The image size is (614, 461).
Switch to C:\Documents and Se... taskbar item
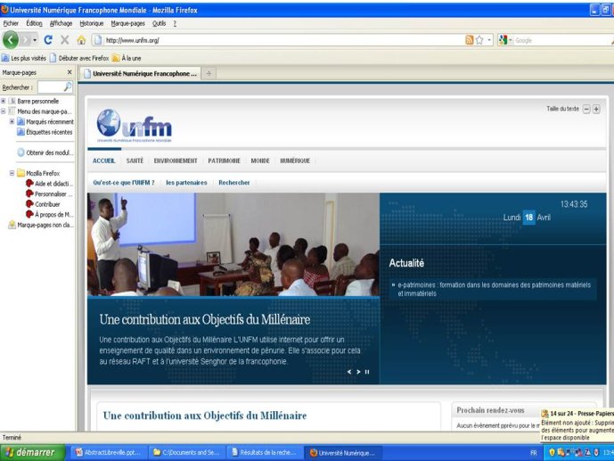click(187, 452)
